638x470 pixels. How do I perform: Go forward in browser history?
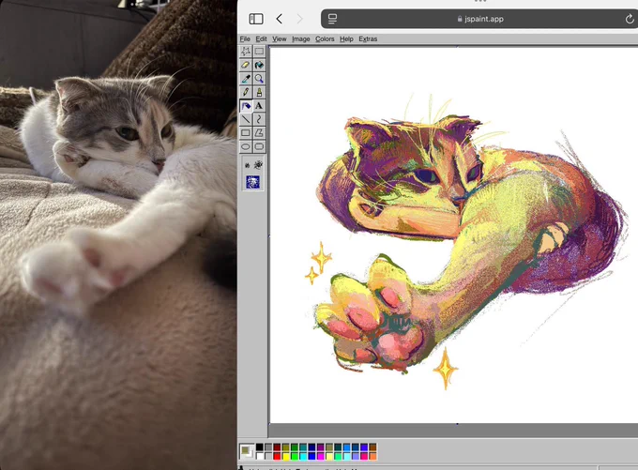(x=300, y=19)
